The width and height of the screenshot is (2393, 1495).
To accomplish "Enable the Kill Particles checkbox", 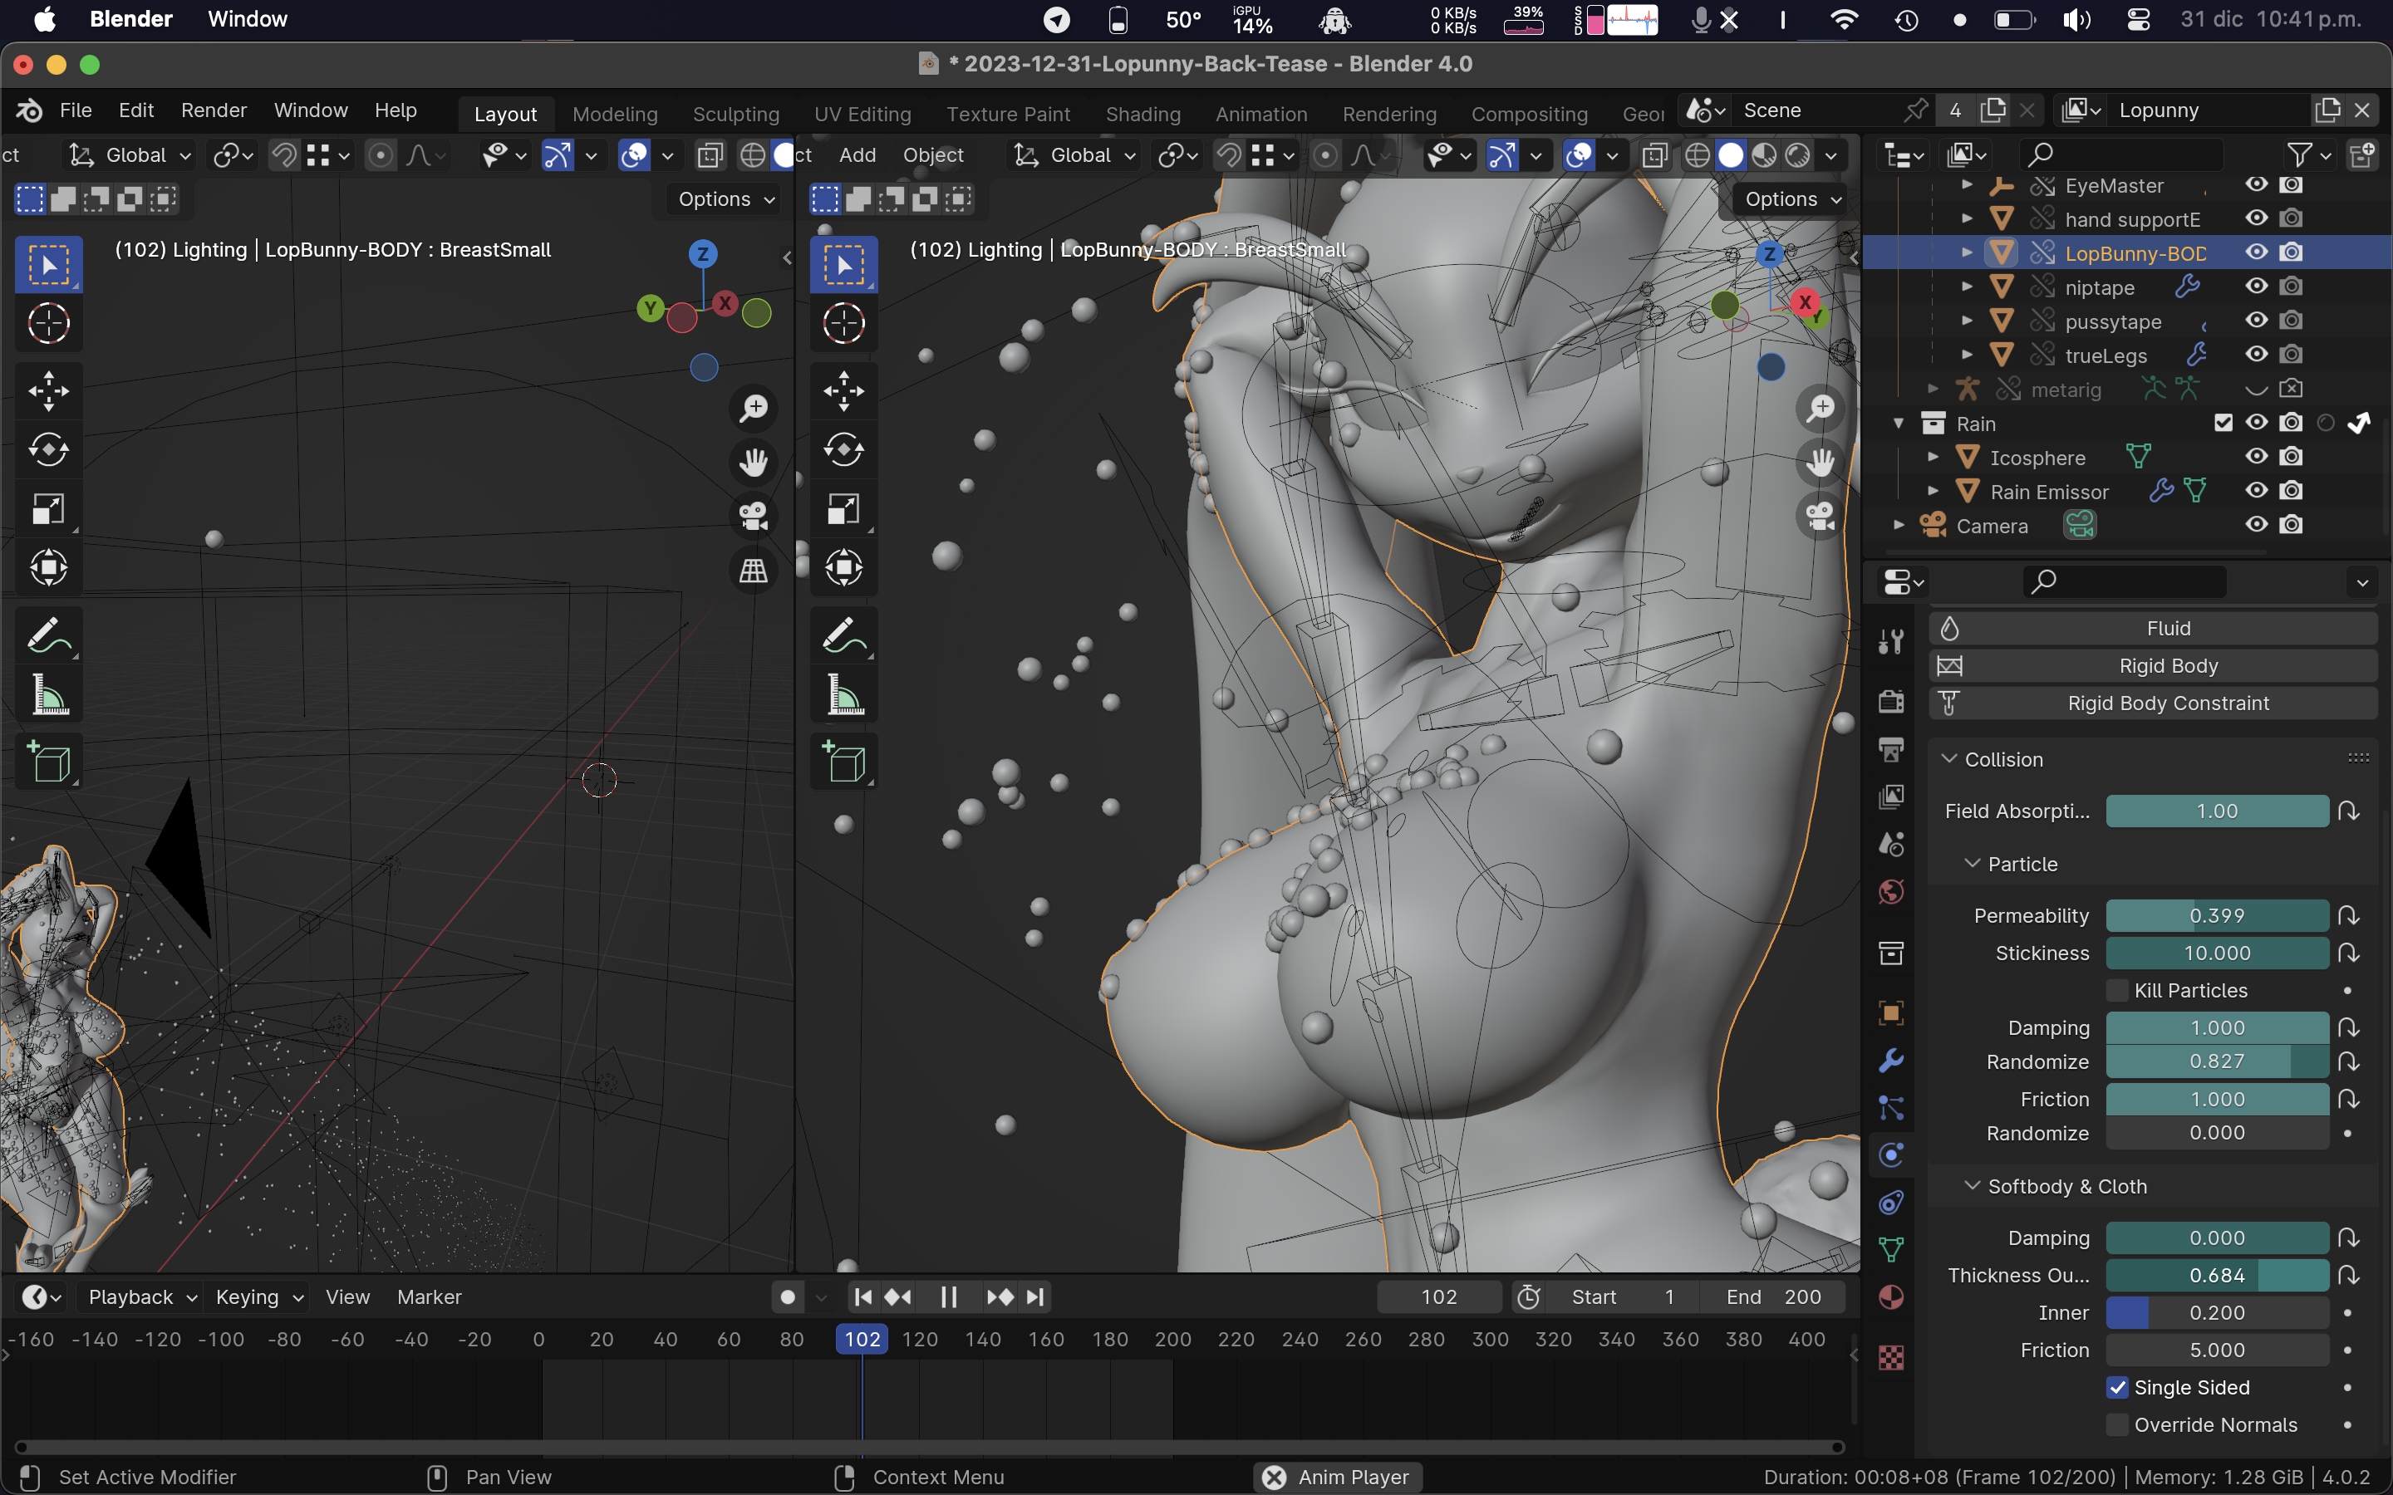I will (2117, 991).
